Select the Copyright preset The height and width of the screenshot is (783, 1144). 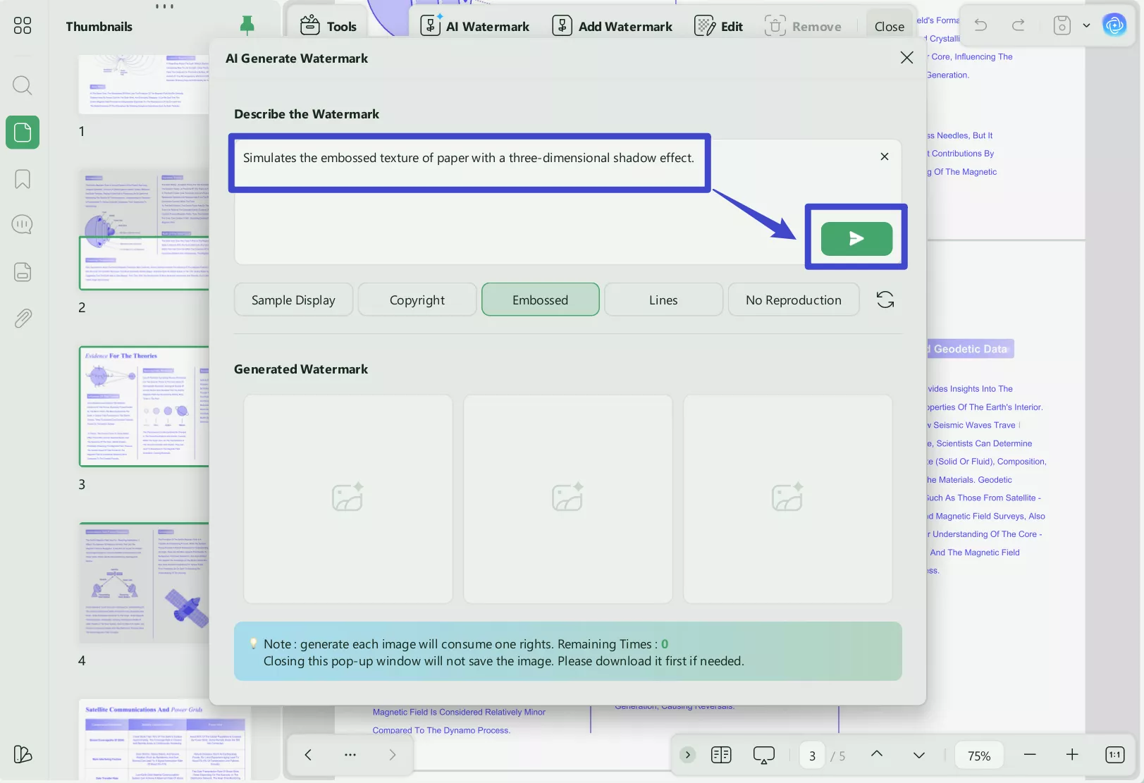pos(417,300)
